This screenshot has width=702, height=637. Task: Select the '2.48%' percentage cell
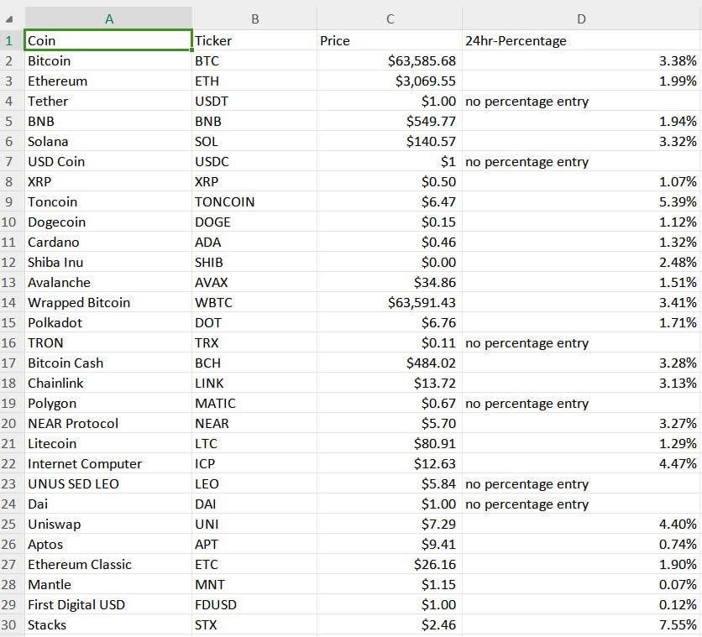click(x=581, y=262)
